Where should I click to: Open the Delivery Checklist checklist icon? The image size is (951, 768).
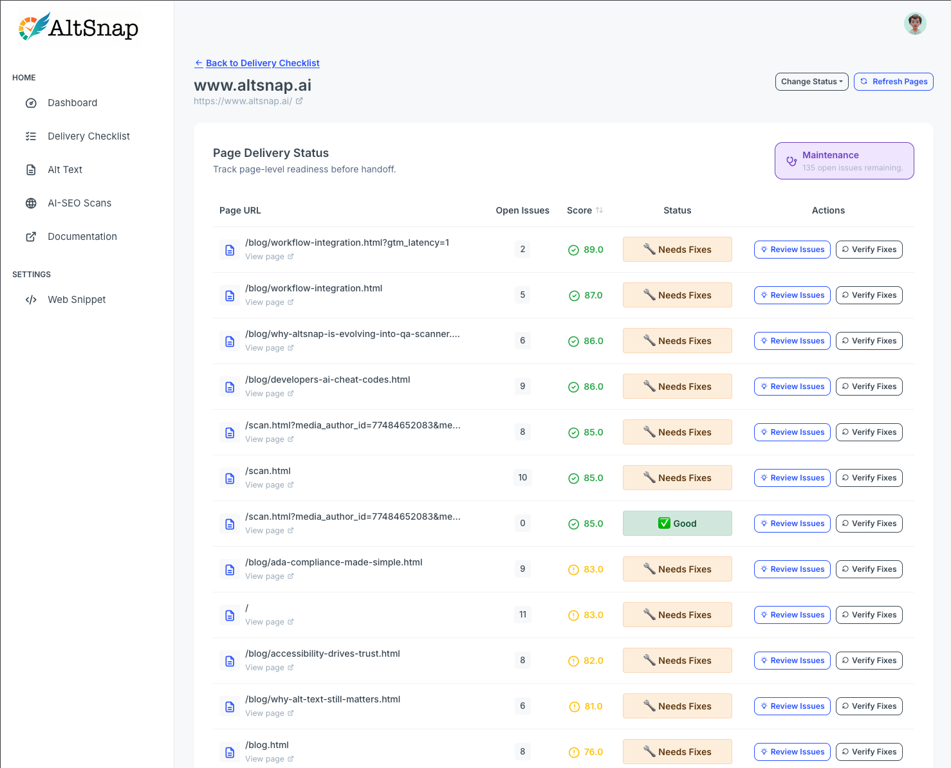31,136
